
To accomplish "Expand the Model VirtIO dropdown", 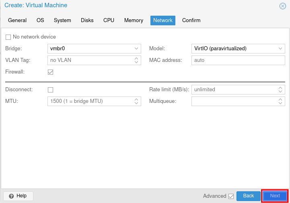I will pyautogui.click(x=280, y=49).
